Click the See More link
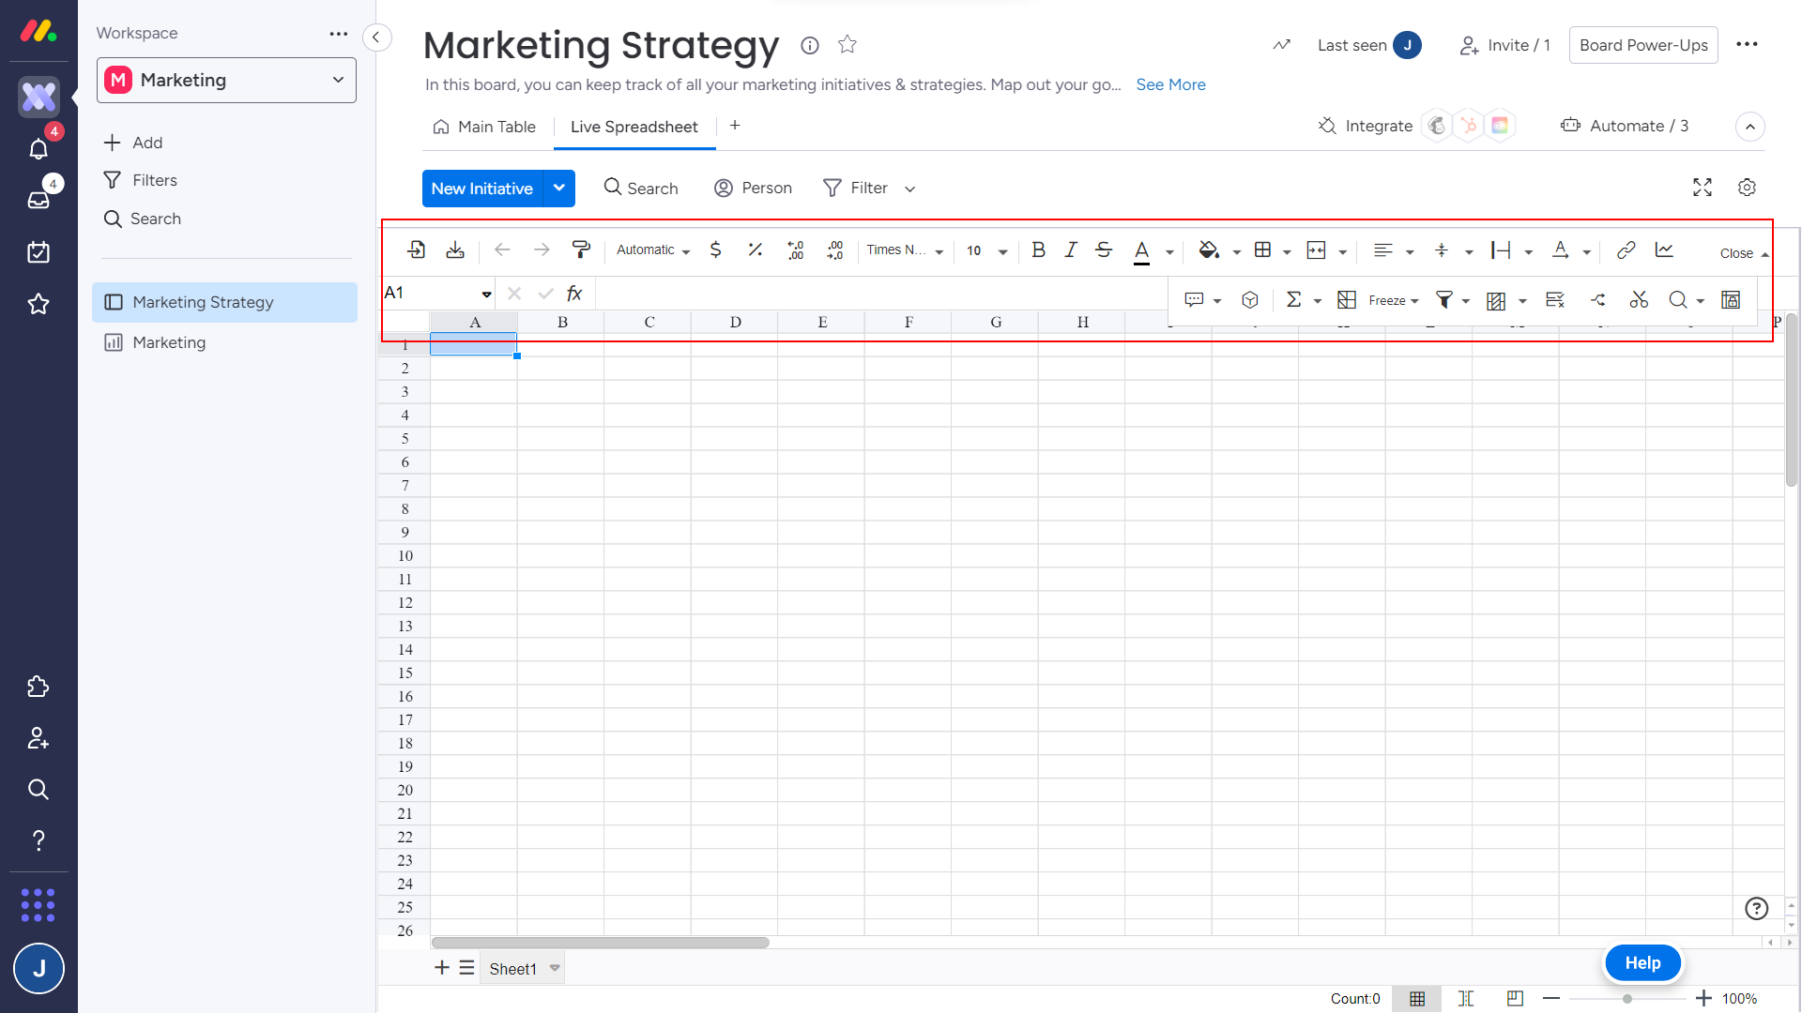The height and width of the screenshot is (1013, 1802). click(1170, 84)
